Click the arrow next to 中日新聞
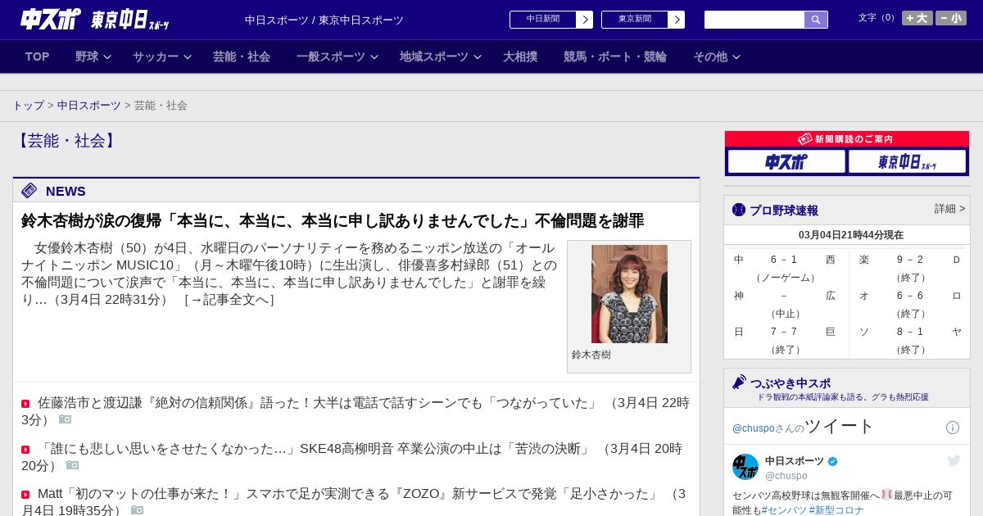Viewport: 983px width, 516px height. (x=585, y=20)
